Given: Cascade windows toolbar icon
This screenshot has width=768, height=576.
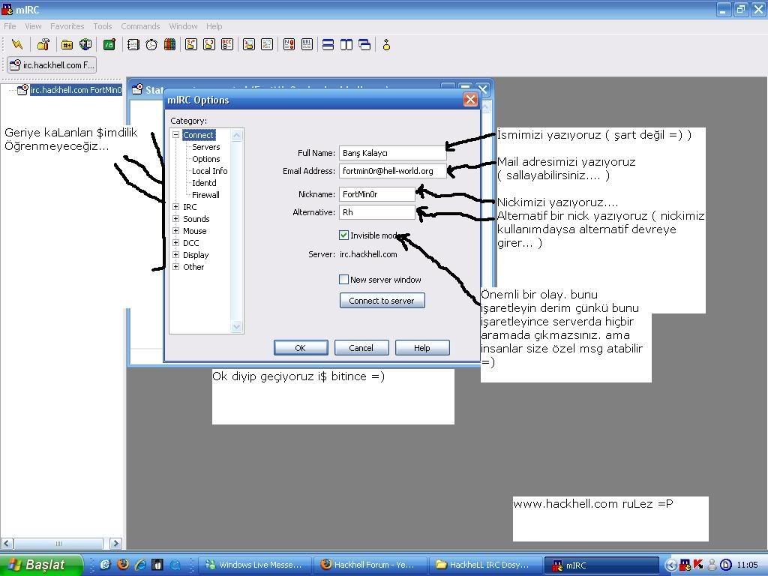Looking at the screenshot, I should pos(364,44).
